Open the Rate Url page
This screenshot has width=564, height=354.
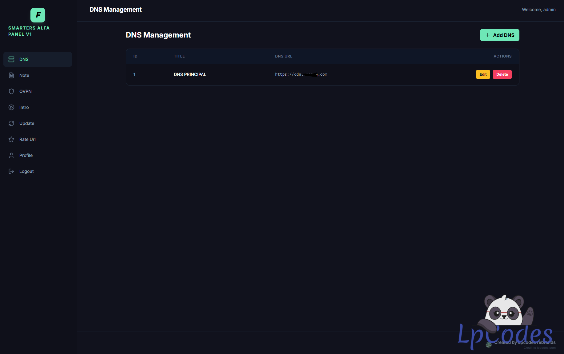(x=27, y=139)
